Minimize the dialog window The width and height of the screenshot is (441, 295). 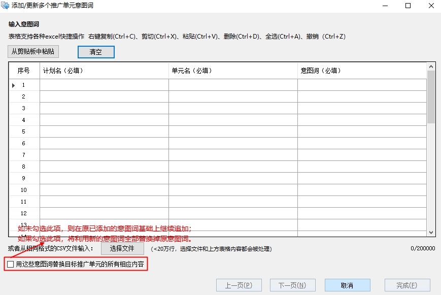tap(385, 6)
